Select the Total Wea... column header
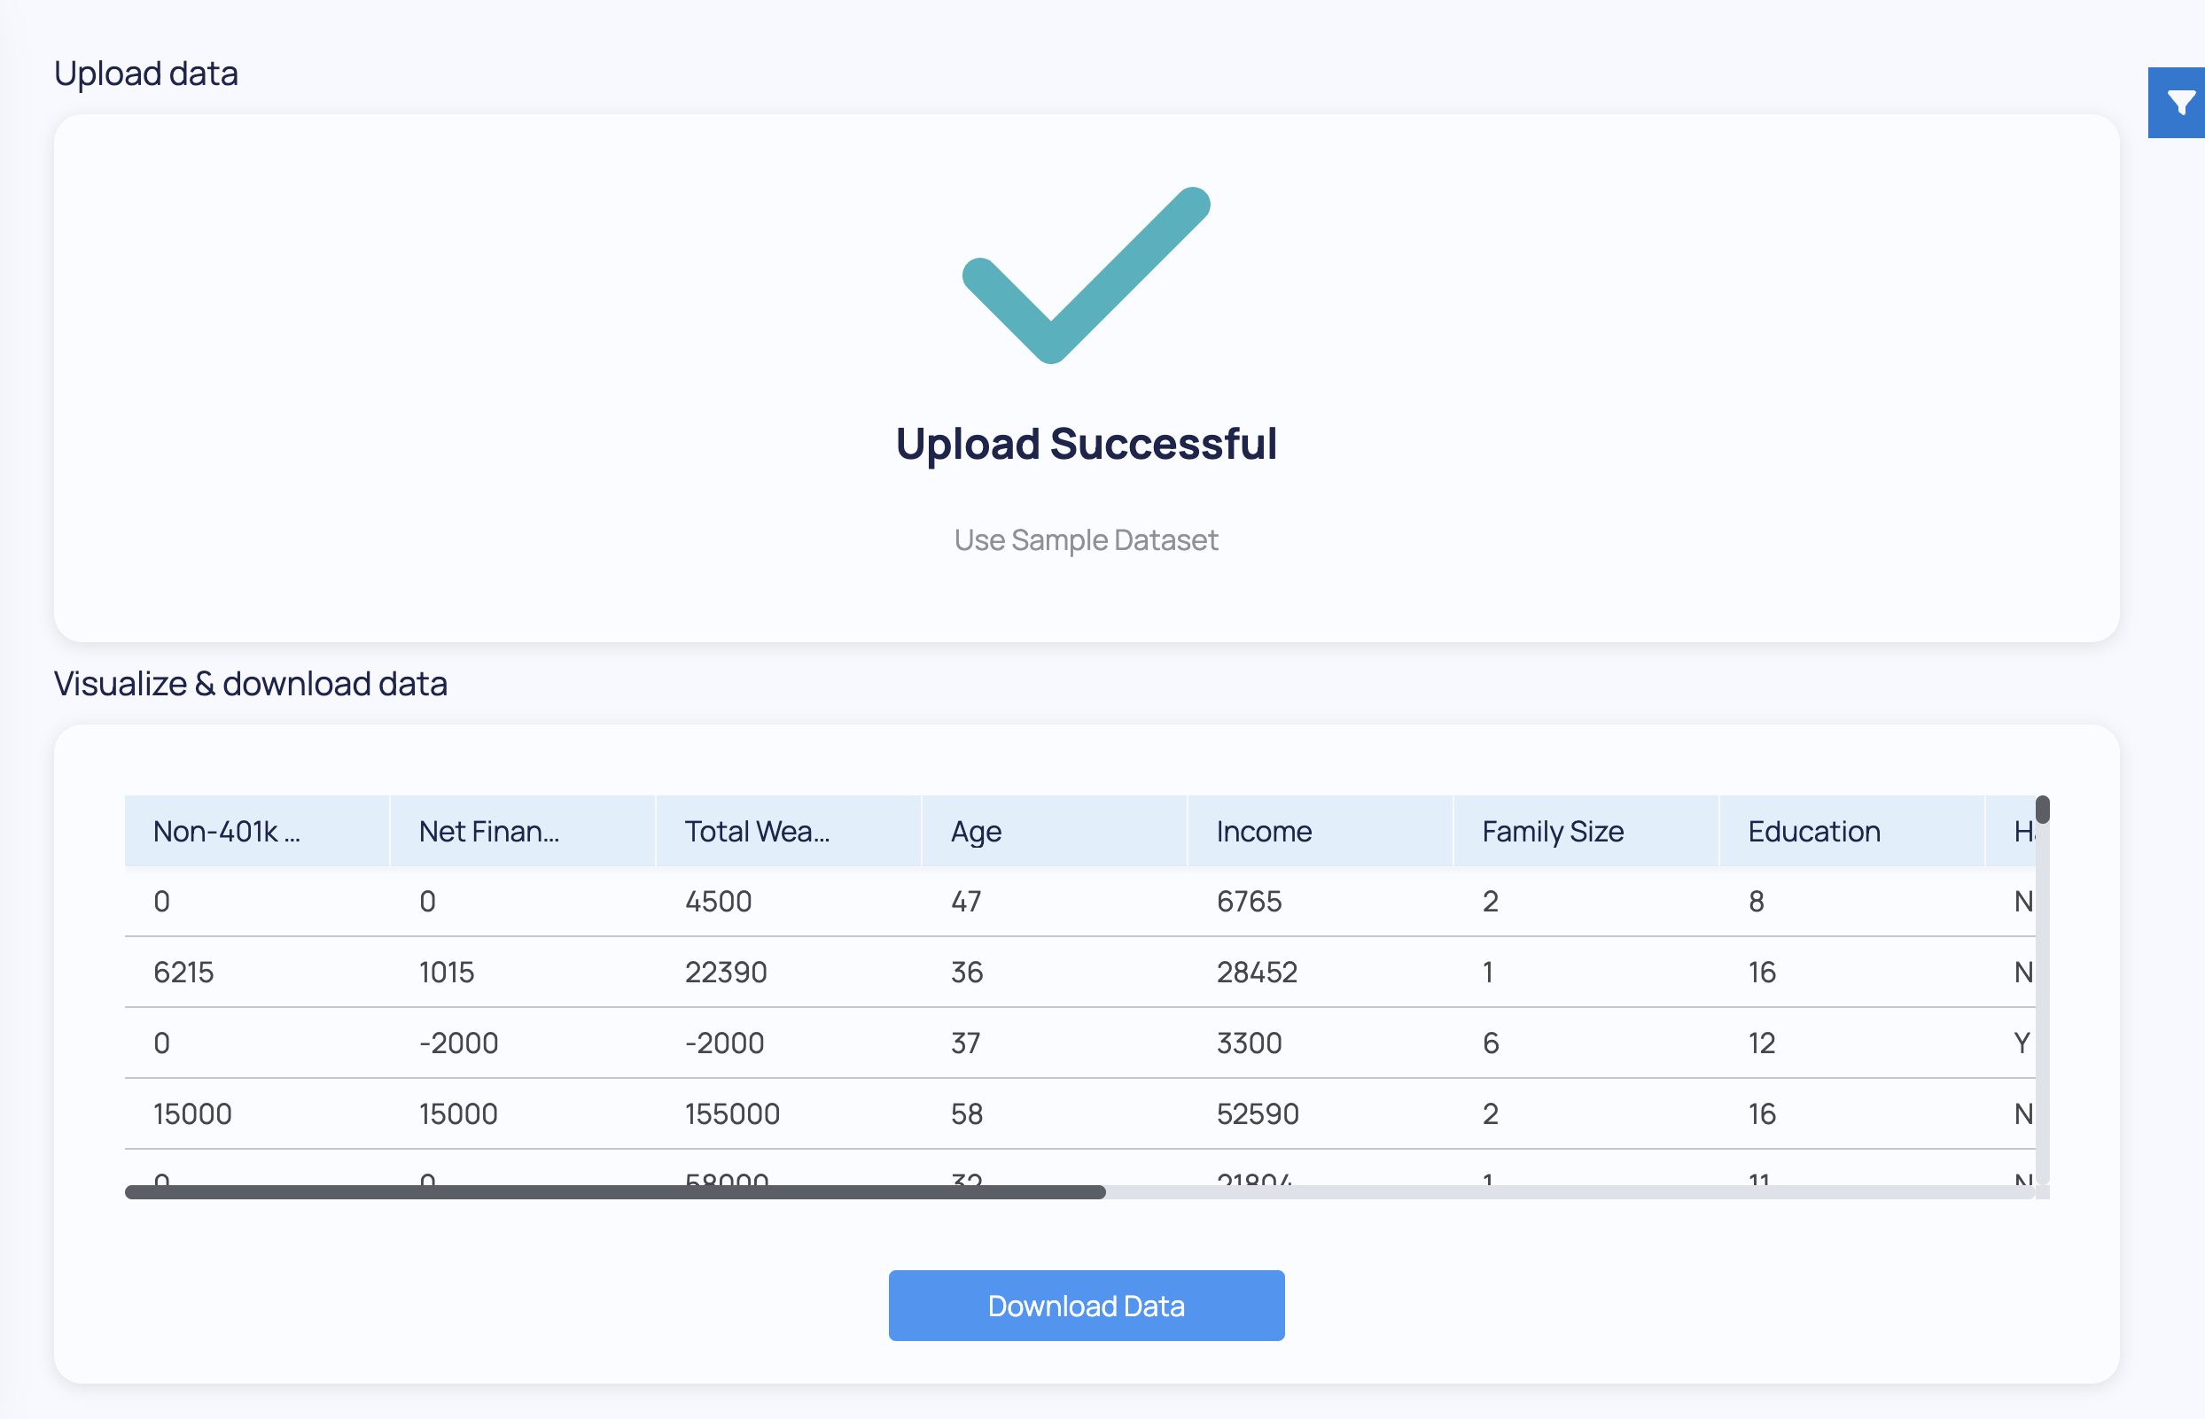This screenshot has width=2205, height=1419. 788,831
